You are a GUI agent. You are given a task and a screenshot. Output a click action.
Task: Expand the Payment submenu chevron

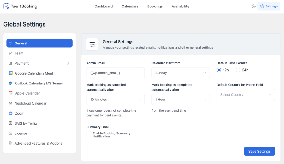tap(68, 63)
